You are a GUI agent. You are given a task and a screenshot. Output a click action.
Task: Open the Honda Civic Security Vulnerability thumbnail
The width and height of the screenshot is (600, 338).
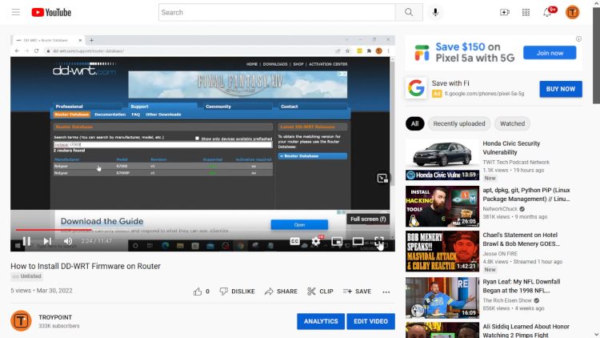442,160
